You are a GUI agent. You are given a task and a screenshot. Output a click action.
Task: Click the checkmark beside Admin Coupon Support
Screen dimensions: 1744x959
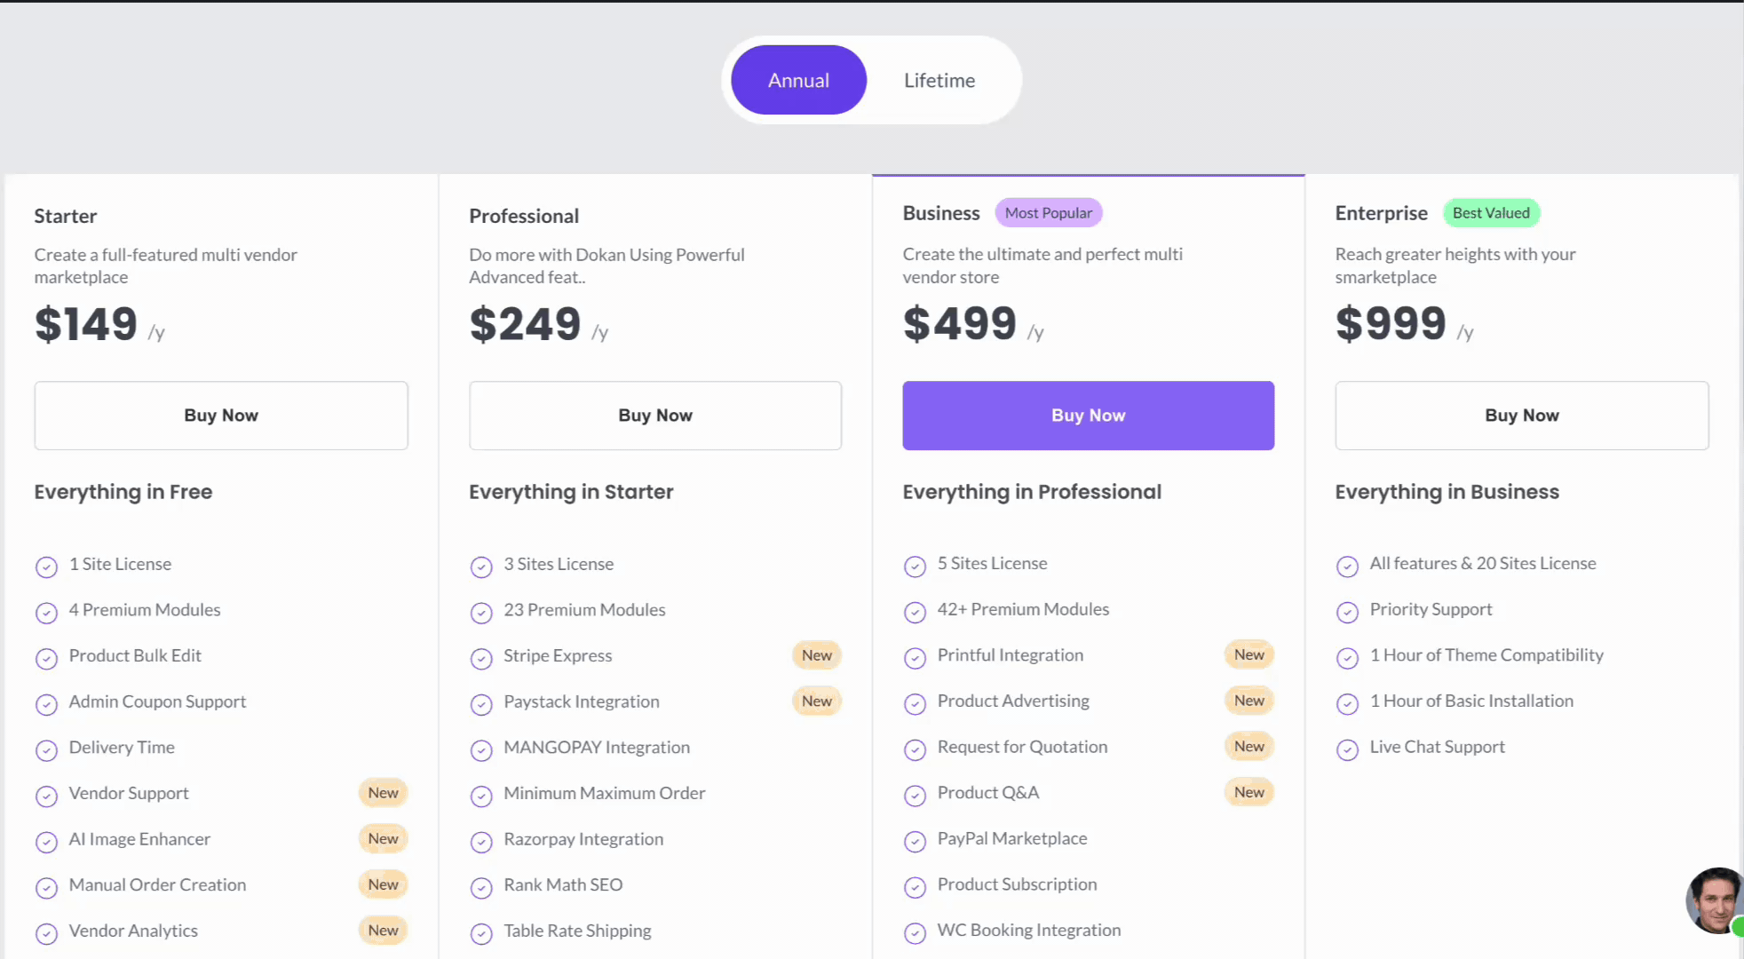click(x=46, y=704)
